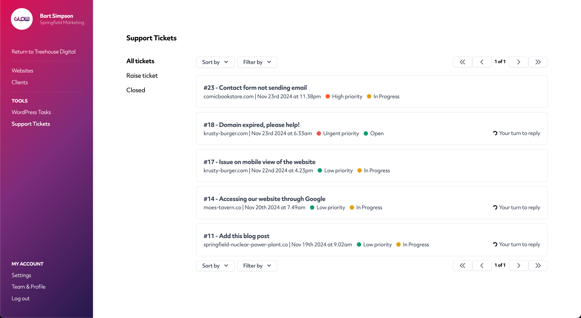The width and height of the screenshot is (581, 318).
Task: Click the MY ACCOUNT section heading
Action: coord(27,264)
